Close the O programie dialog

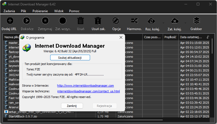pos(121,37)
